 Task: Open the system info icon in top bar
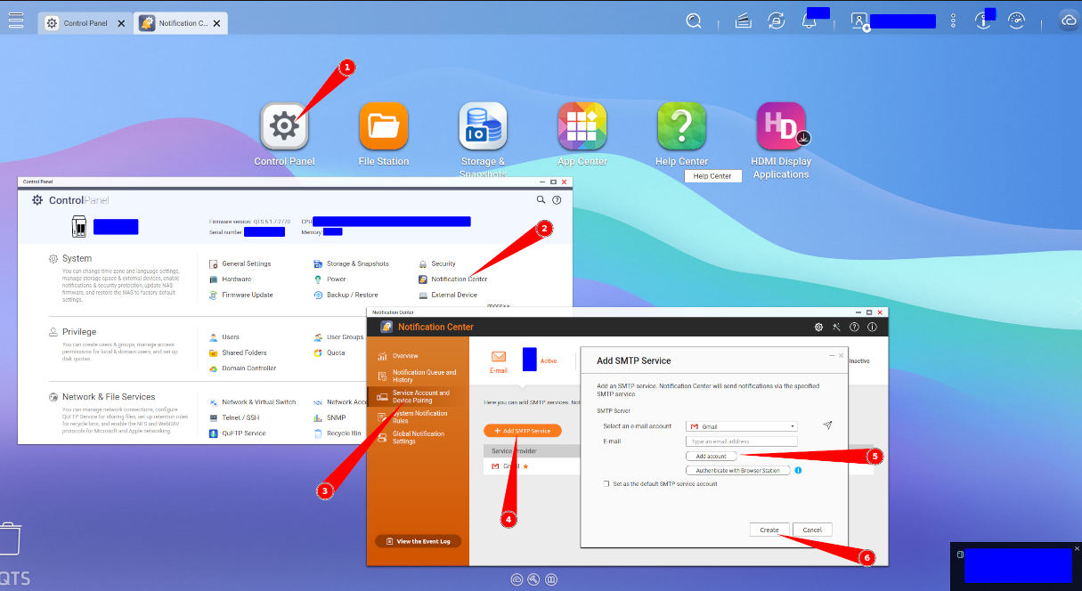[983, 21]
